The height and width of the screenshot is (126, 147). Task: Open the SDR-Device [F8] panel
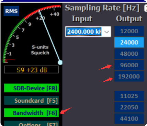tap(31, 88)
